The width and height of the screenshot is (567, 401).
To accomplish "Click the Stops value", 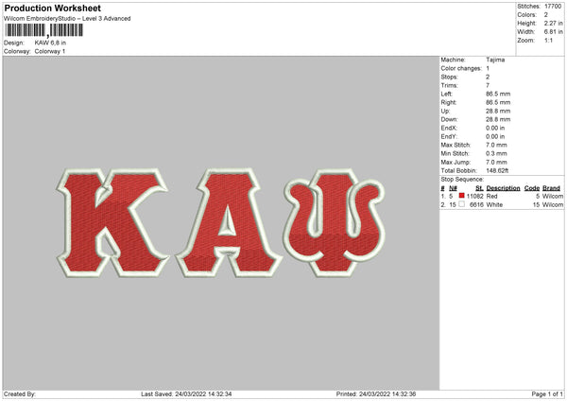I will (488, 77).
